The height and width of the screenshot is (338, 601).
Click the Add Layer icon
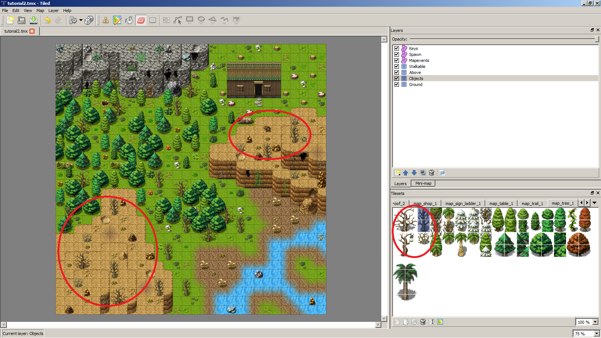pyautogui.click(x=397, y=173)
